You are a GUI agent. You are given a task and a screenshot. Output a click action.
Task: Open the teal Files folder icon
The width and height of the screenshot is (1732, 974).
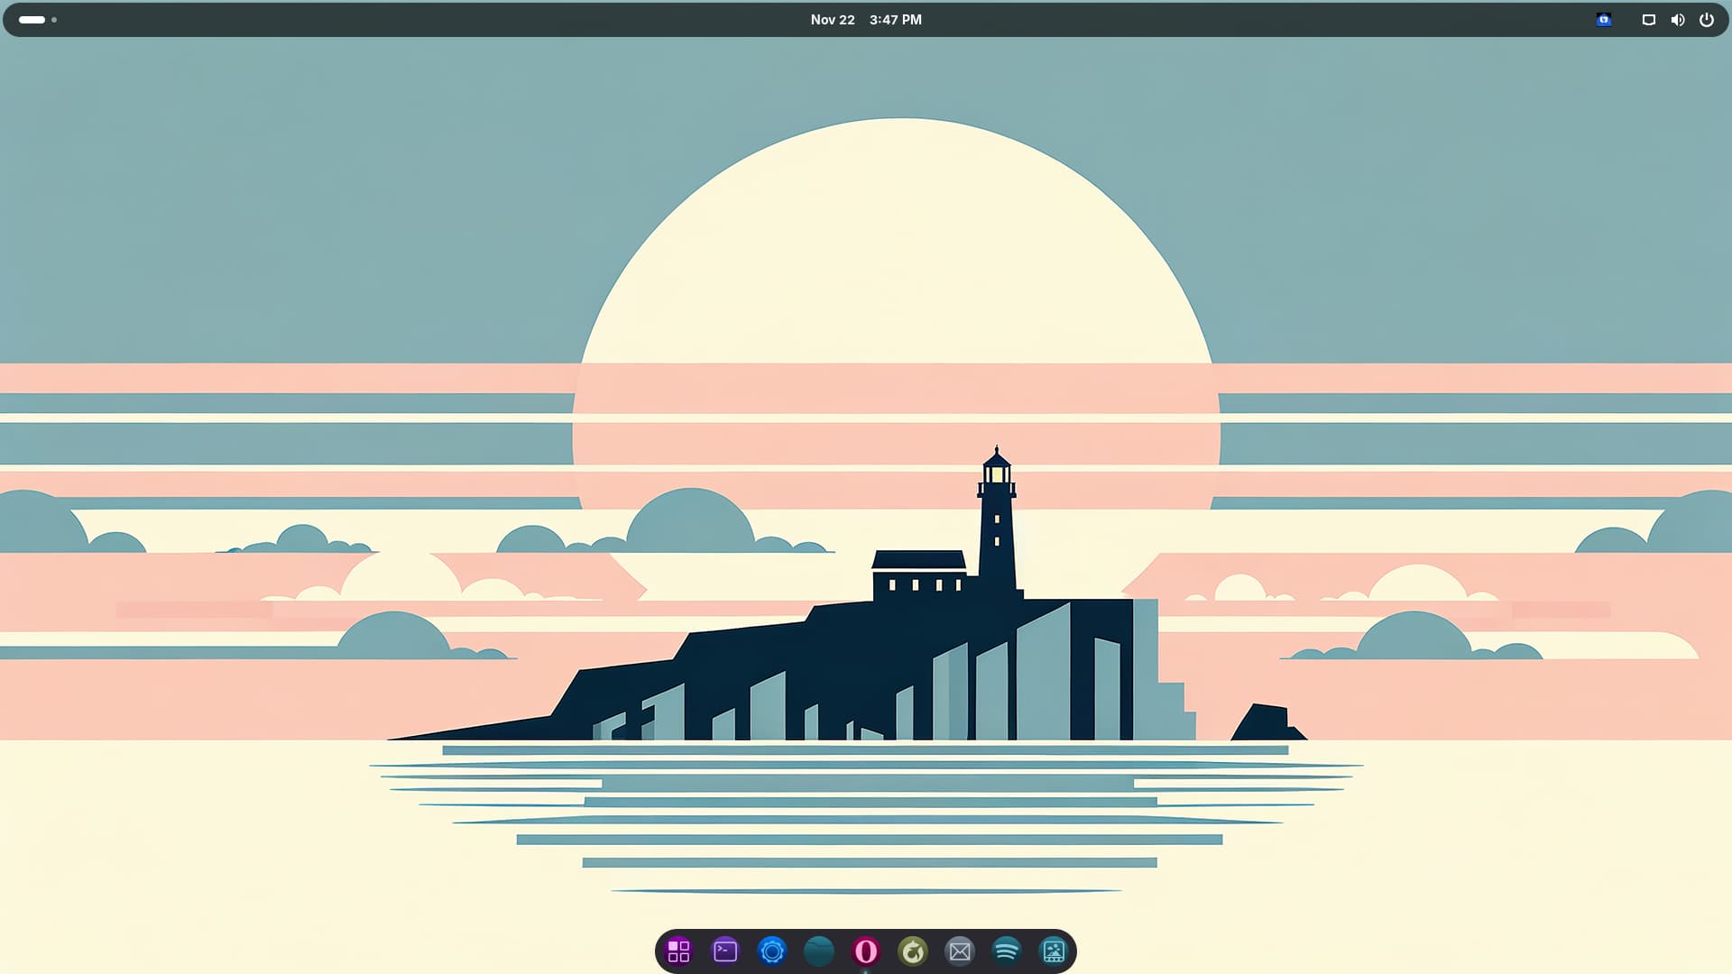819,951
